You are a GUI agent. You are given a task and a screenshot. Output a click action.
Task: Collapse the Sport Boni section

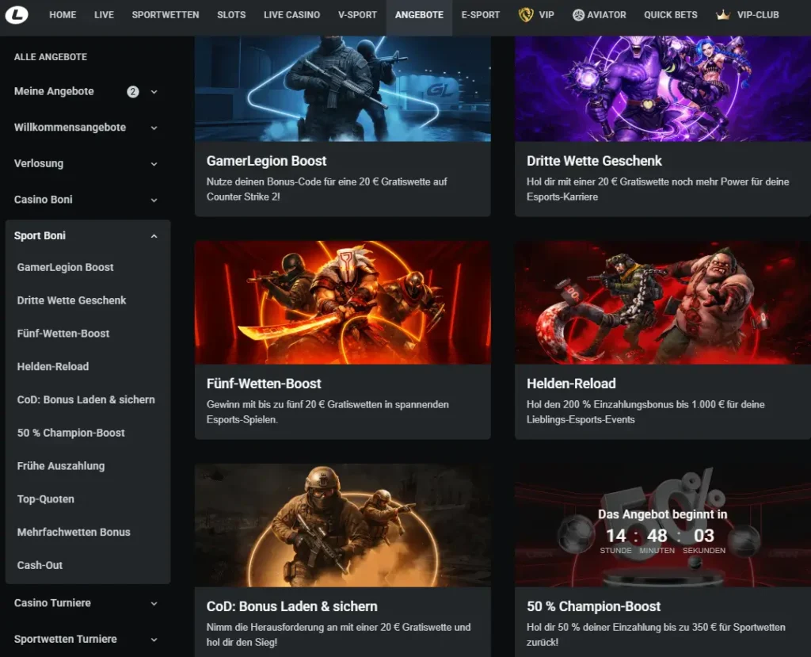coord(154,236)
